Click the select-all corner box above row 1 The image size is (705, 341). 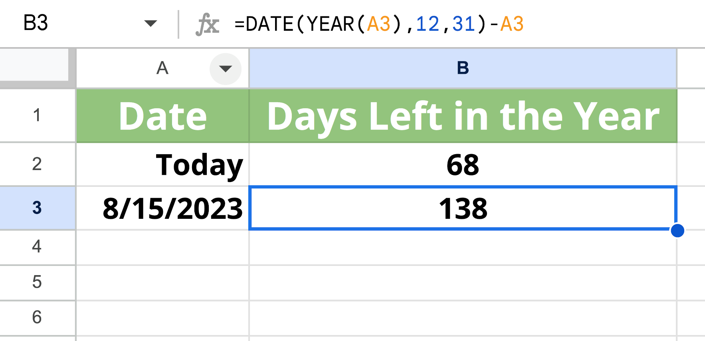point(36,69)
